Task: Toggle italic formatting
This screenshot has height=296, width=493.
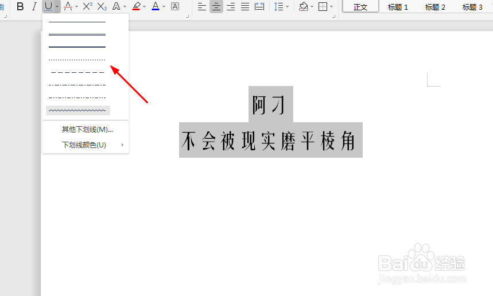Action: (34, 6)
